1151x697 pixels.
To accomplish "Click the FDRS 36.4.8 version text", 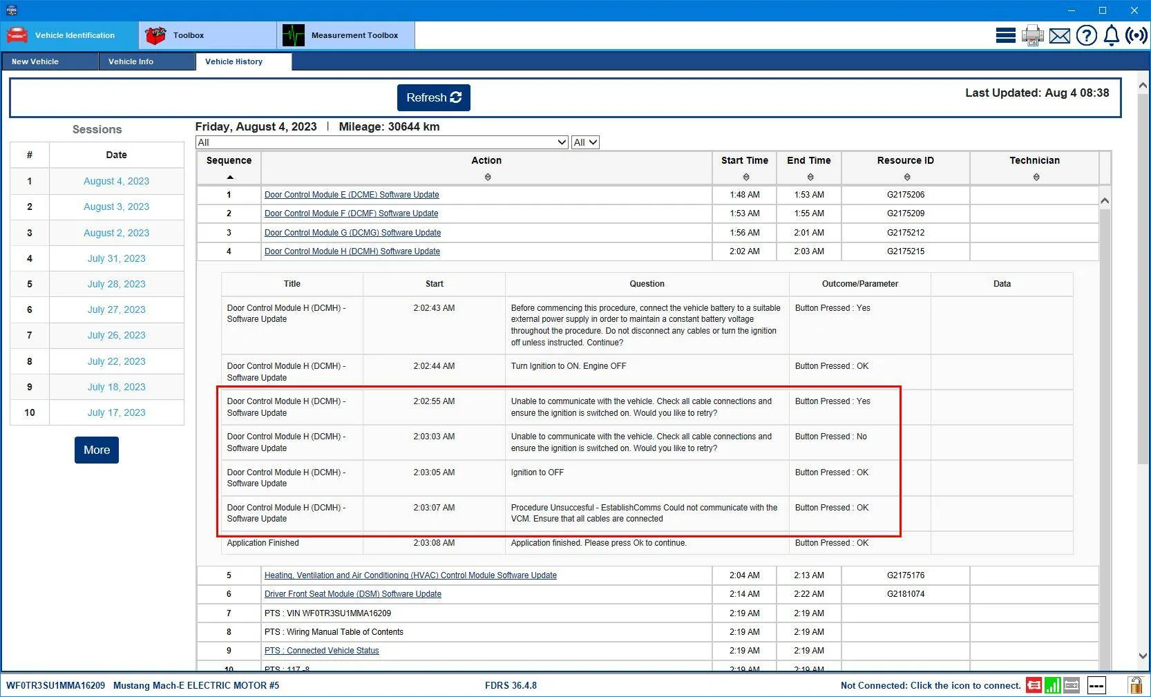I will 511,685.
